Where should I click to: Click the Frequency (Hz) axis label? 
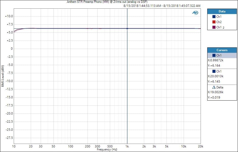pos(107,150)
